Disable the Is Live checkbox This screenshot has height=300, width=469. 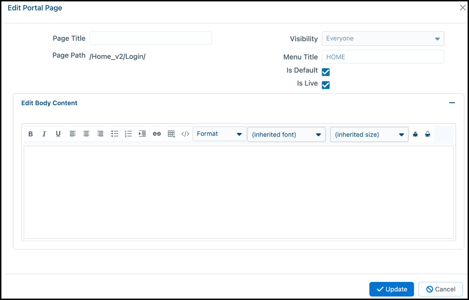point(325,85)
